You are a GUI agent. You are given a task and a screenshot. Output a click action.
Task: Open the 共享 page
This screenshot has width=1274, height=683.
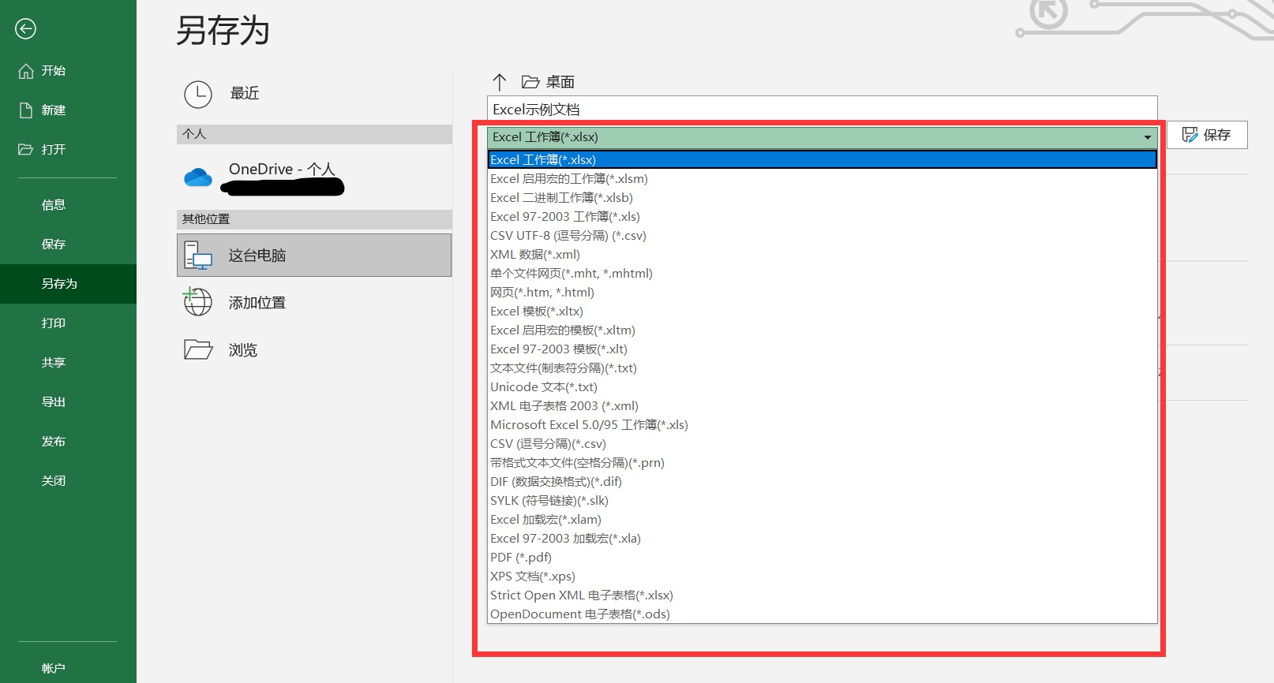(54, 363)
